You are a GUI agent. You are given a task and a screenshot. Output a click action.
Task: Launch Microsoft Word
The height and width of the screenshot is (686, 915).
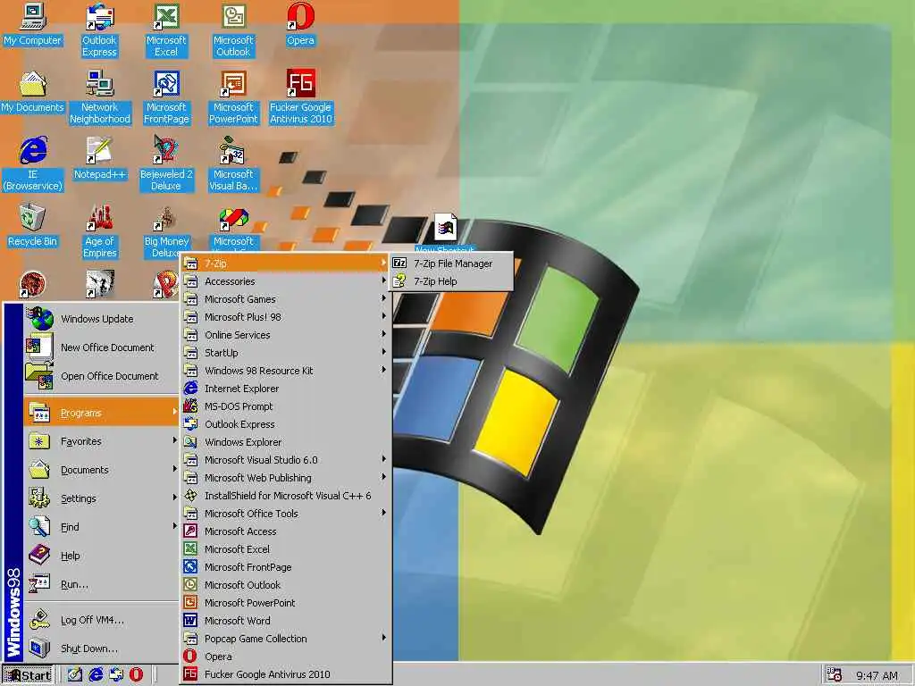click(285, 621)
